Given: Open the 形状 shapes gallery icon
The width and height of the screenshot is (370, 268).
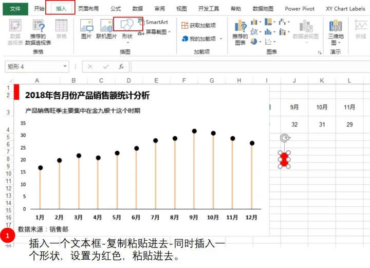Looking at the screenshot, I should 127,25.
